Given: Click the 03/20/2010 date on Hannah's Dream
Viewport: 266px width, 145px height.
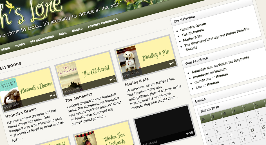Looking at the screenshot, I should pyautogui.click(x=12, y=106).
